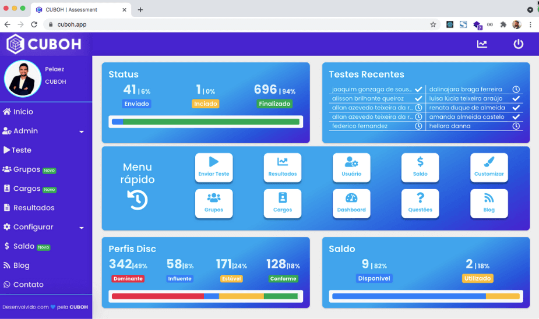The image size is (539, 319).
Task: Click the Finalizado status badge
Action: [x=274, y=104]
